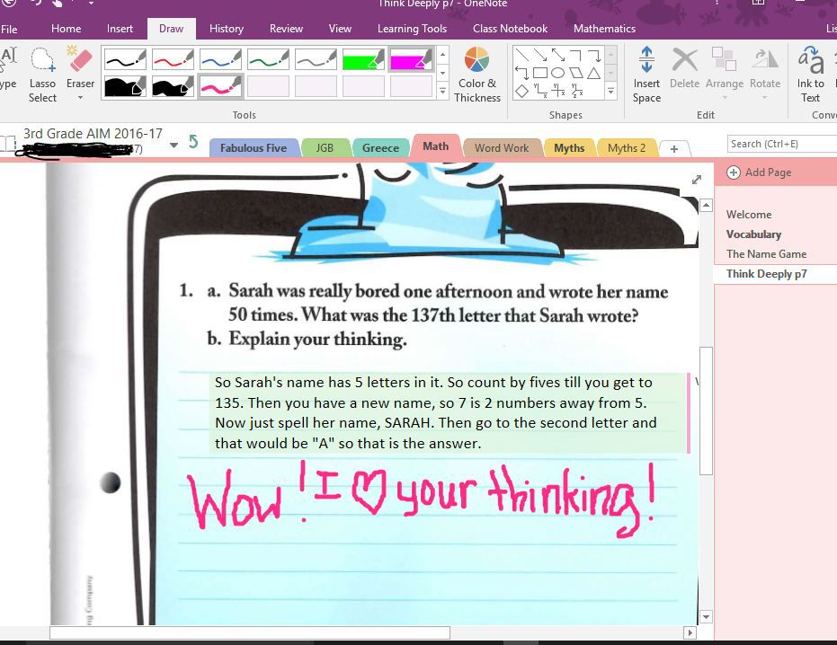Open the Insert ribbon tab
This screenshot has width=837, height=645.
coord(120,29)
